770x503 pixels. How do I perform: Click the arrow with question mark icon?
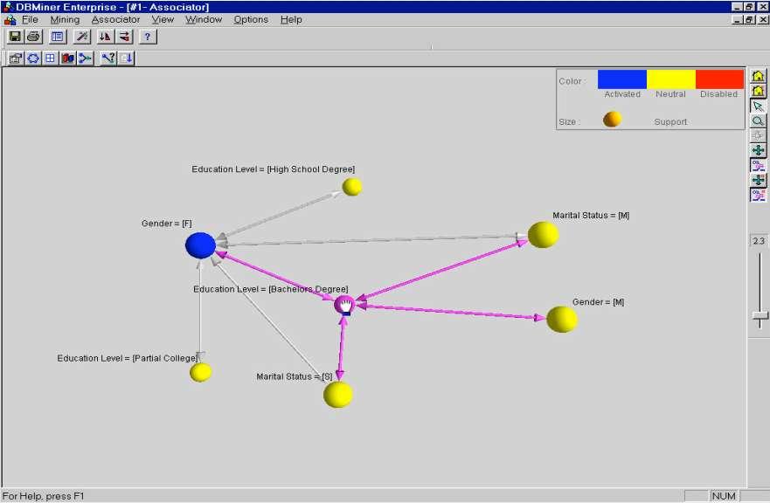point(108,59)
